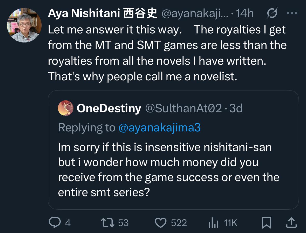Like the tweet with the heart icon
Viewport: 306px width, 233px height.
point(160,222)
